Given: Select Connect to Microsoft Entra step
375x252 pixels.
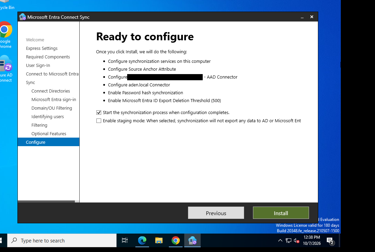Looking at the screenshot, I should [x=52, y=74].
